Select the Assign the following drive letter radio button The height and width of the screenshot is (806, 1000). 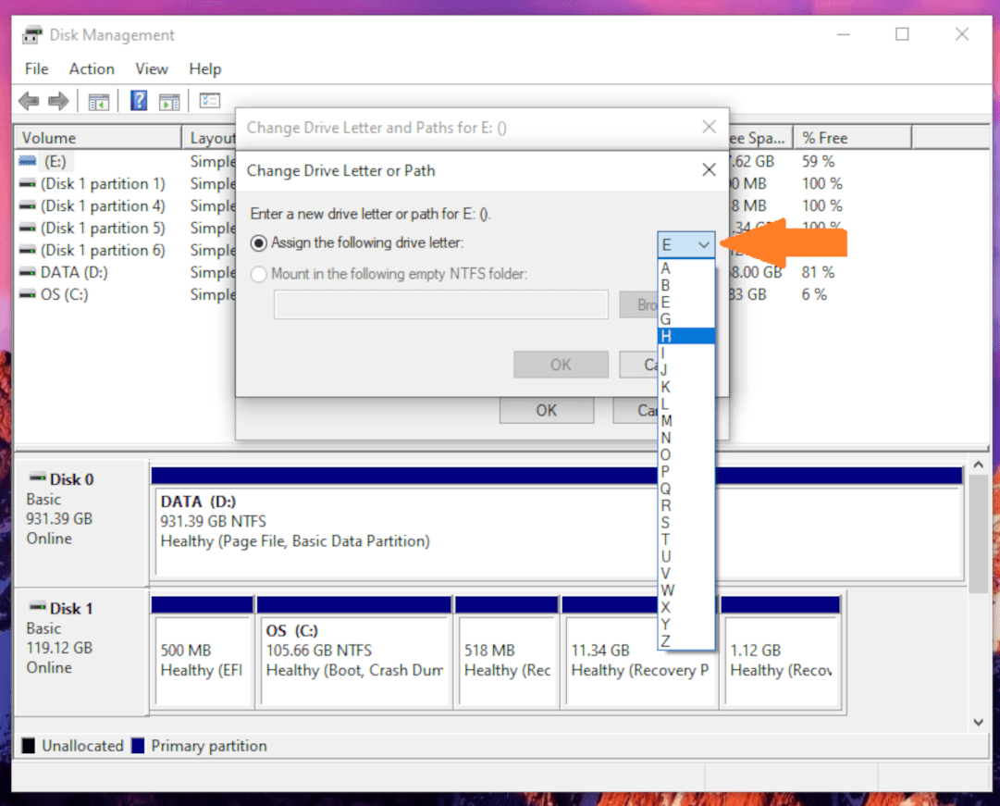point(259,242)
